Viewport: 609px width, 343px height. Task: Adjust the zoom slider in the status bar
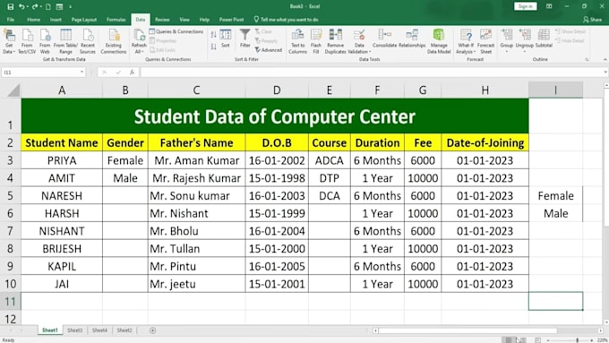click(577, 340)
